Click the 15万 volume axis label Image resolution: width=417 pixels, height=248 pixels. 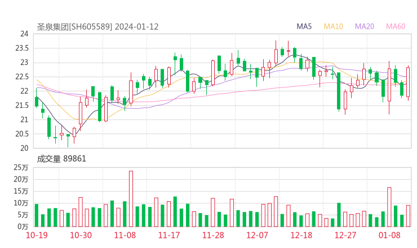pyautogui.click(x=21, y=191)
